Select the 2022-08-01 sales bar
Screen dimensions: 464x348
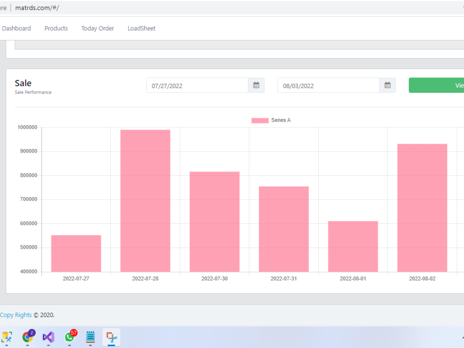(x=353, y=246)
